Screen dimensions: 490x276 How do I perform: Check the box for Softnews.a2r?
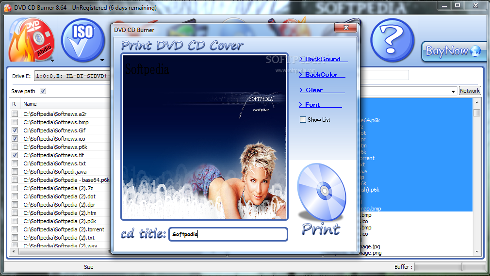[x=15, y=114]
